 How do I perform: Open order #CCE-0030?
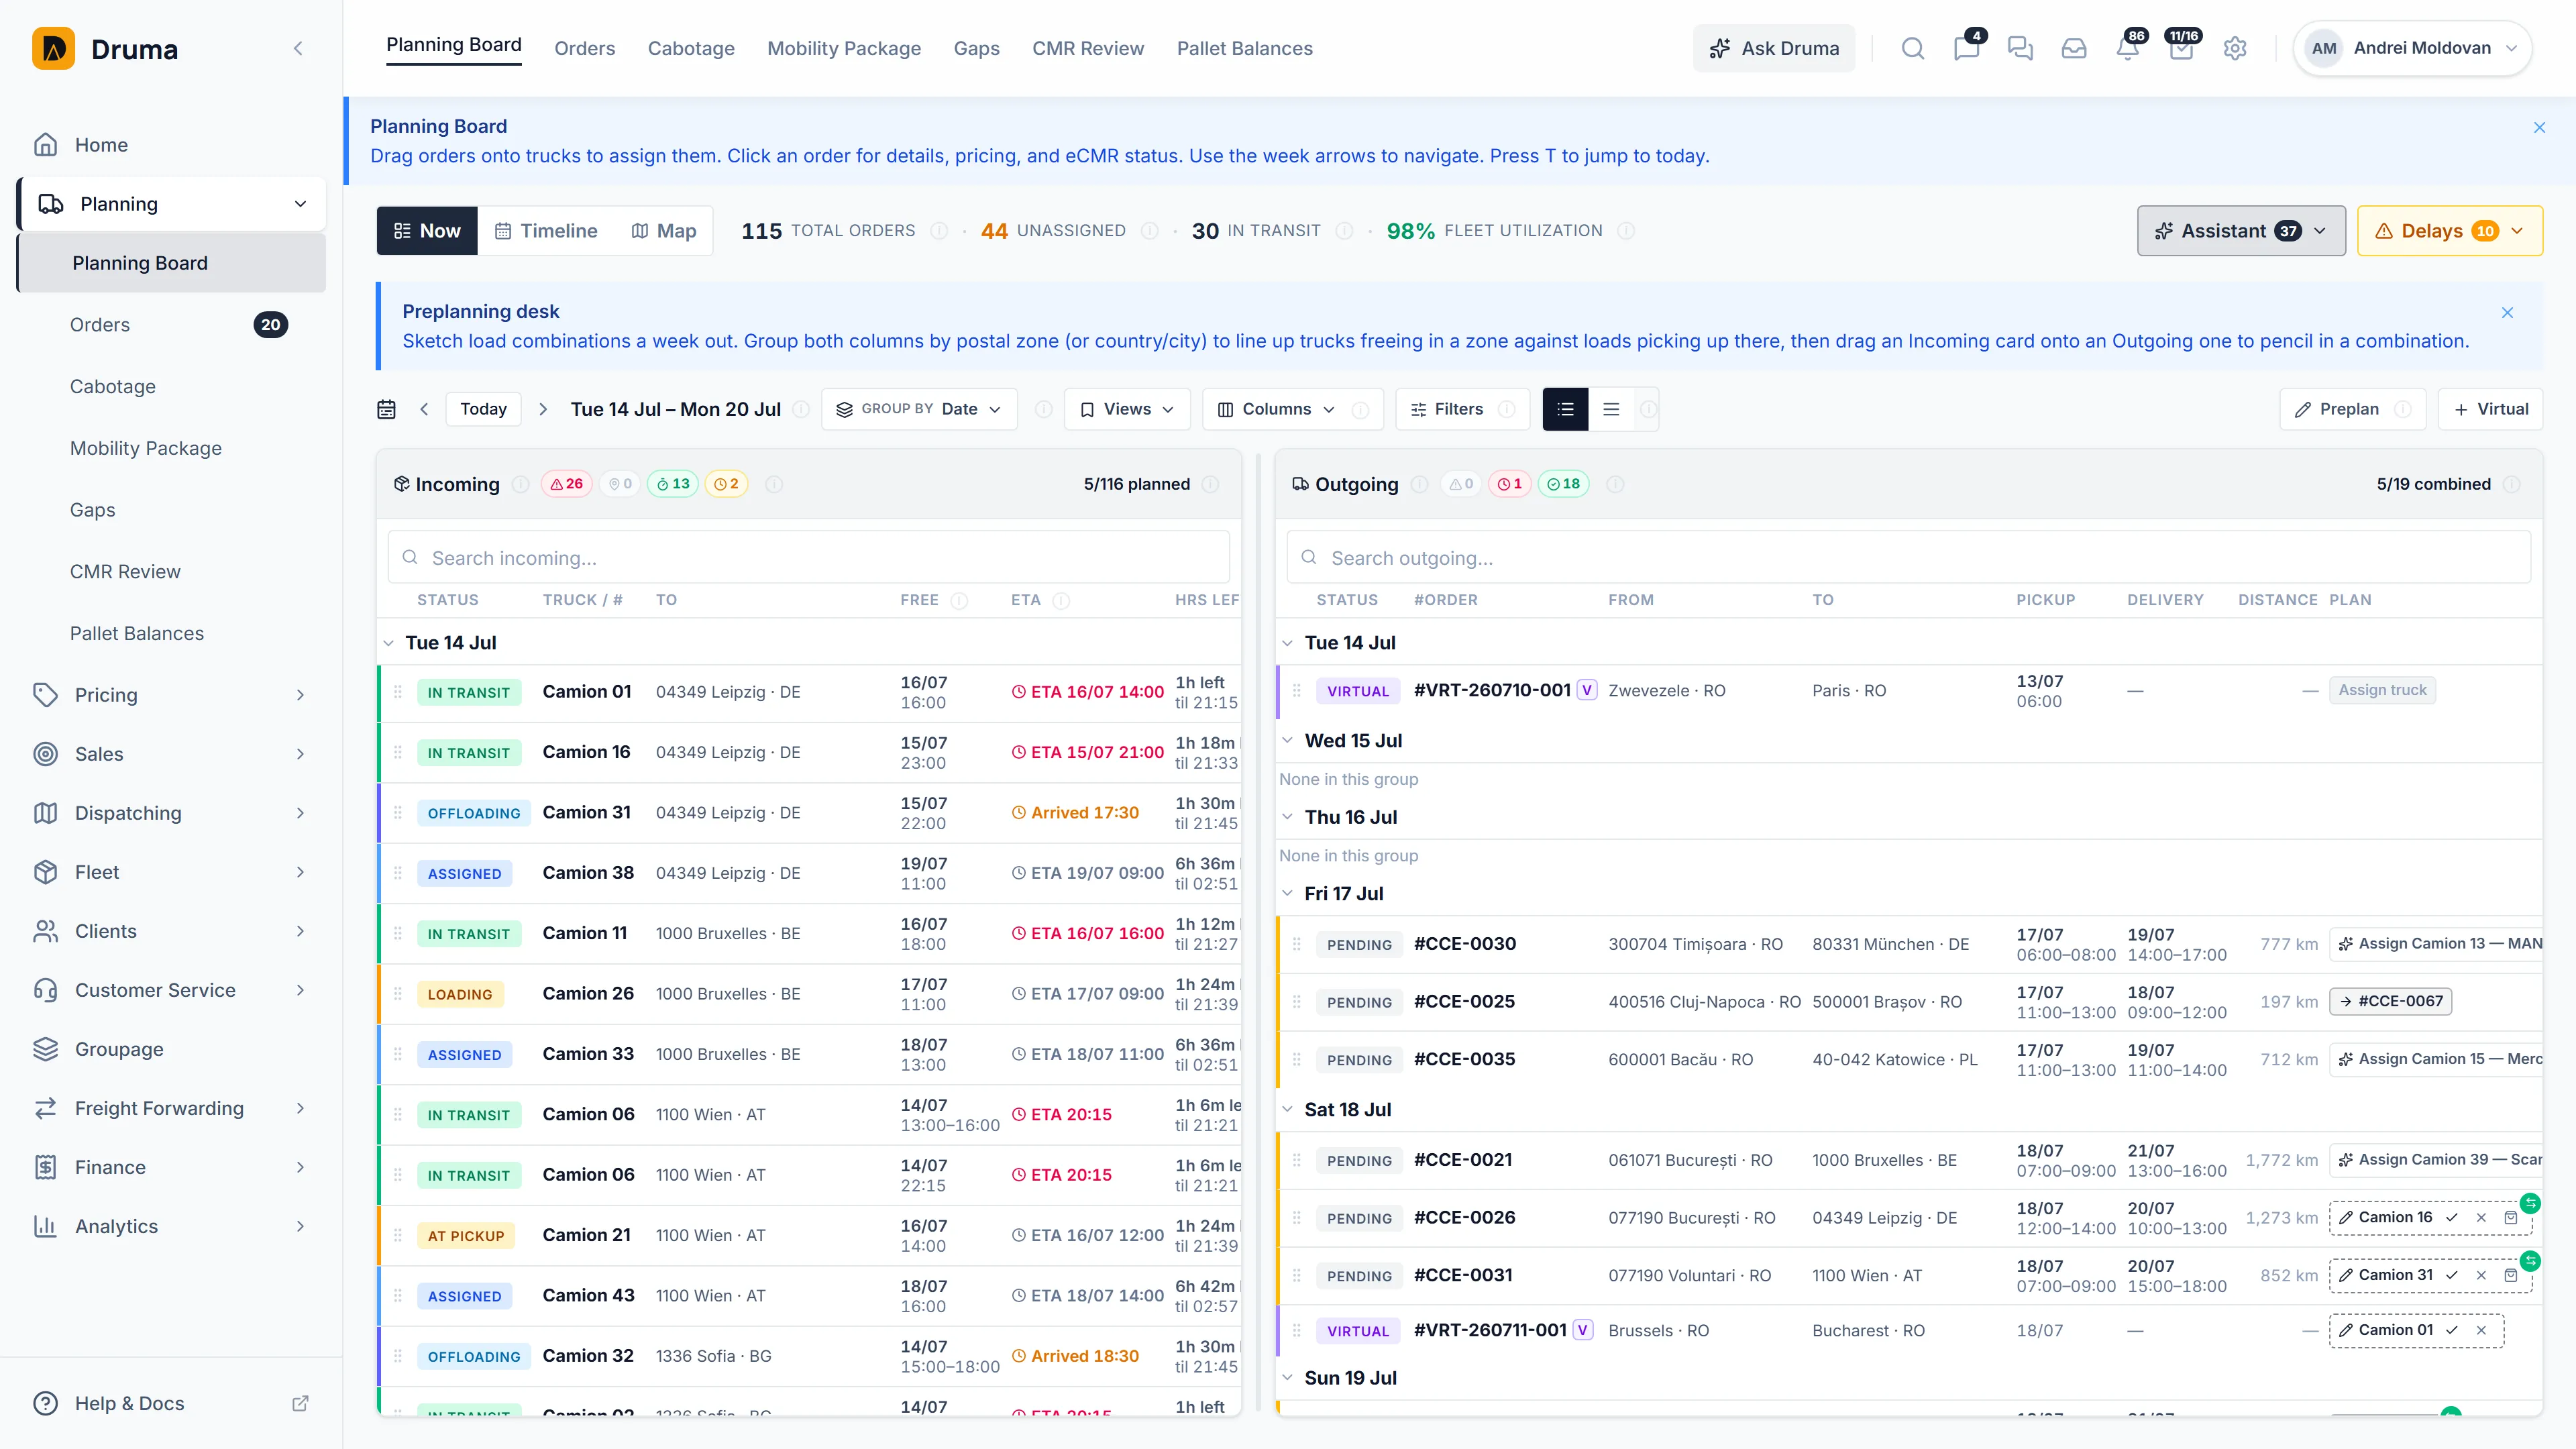pyautogui.click(x=1465, y=943)
